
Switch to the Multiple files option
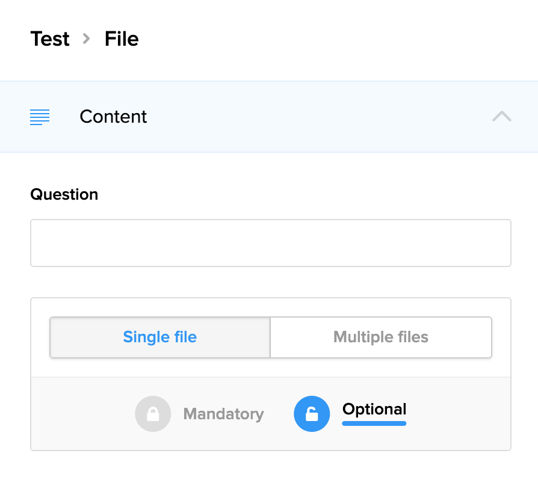[x=381, y=337]
